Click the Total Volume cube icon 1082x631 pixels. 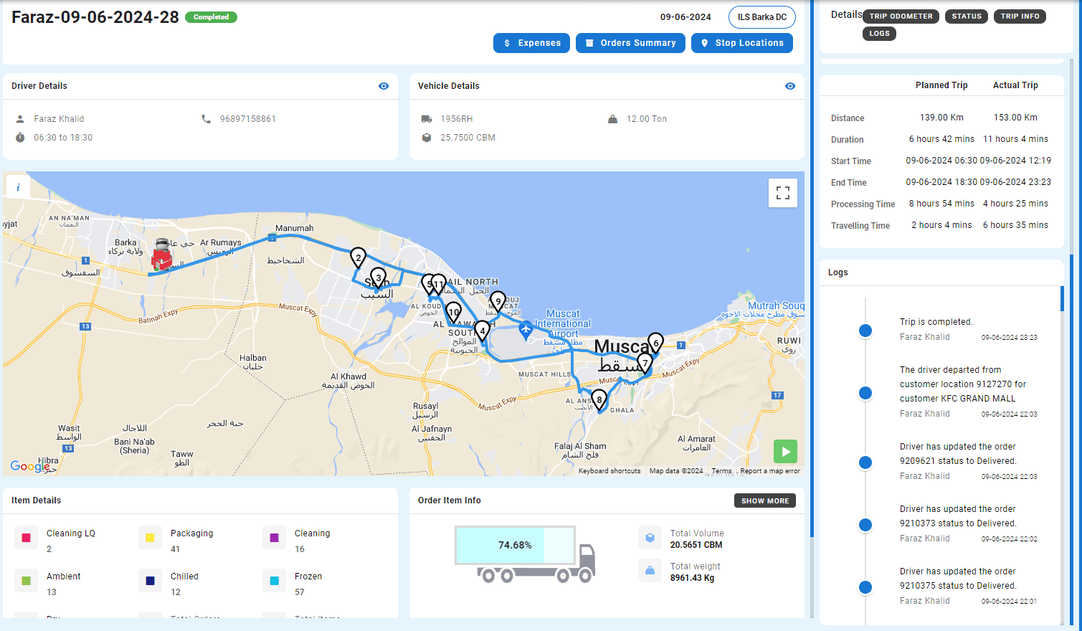point(650,538)
